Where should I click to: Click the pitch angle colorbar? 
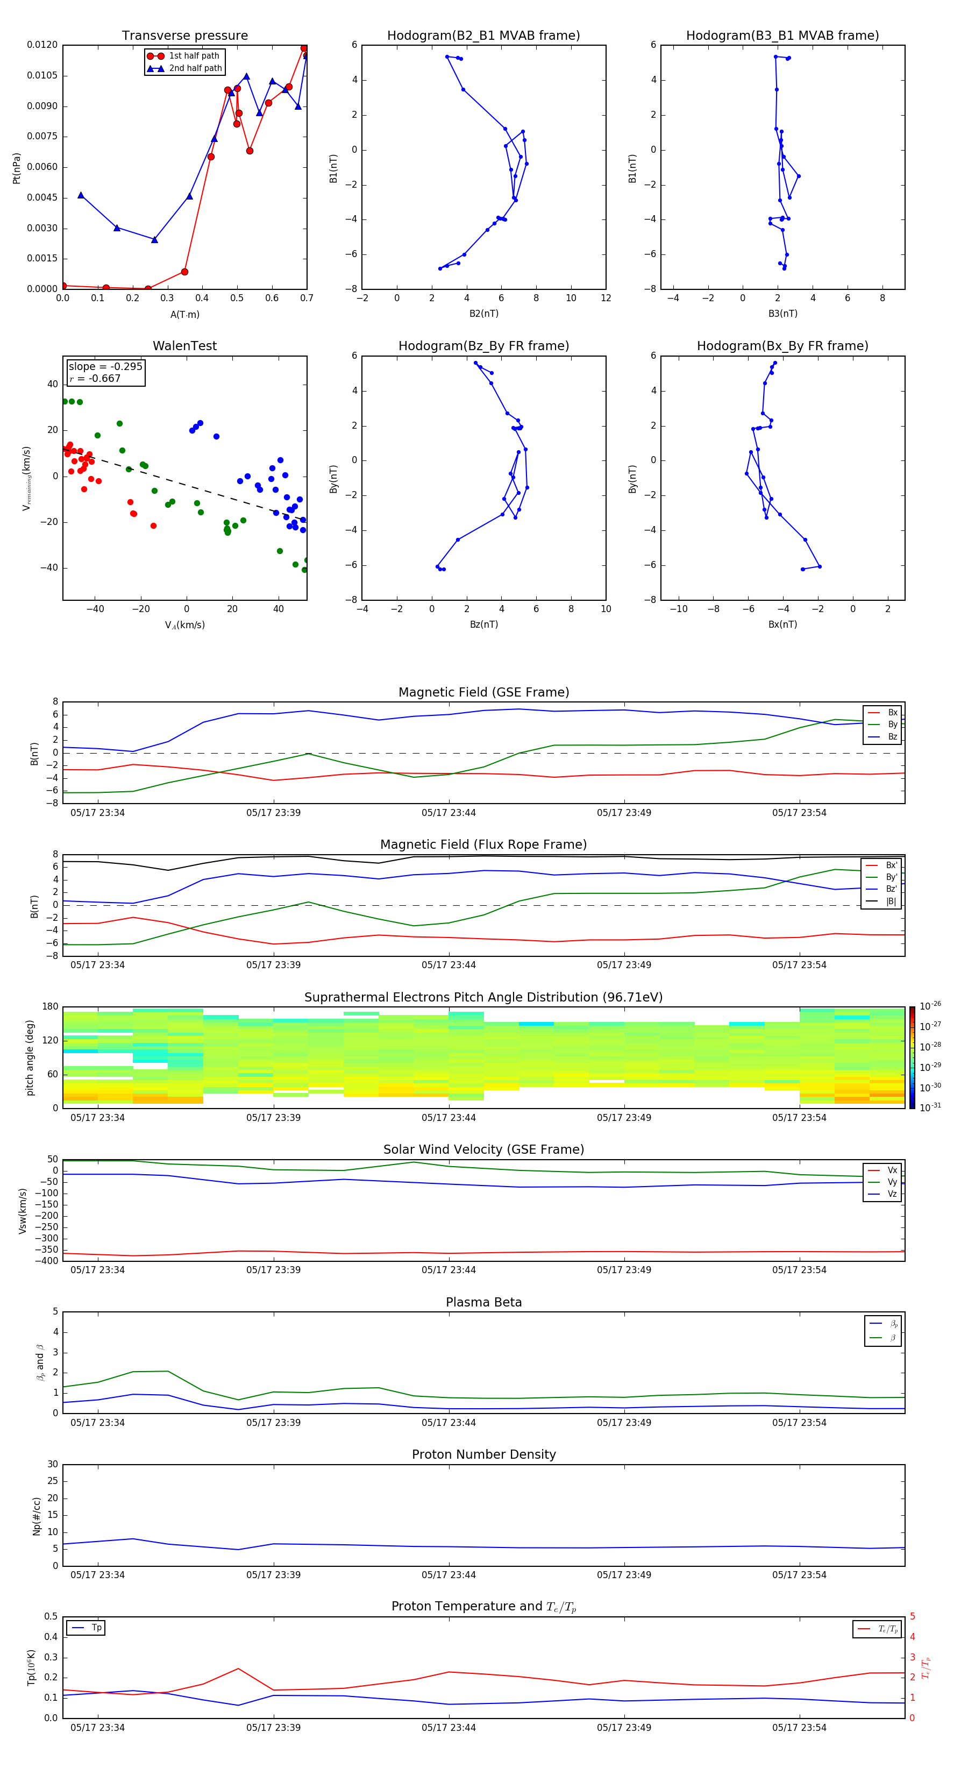tap(912, 1057)
